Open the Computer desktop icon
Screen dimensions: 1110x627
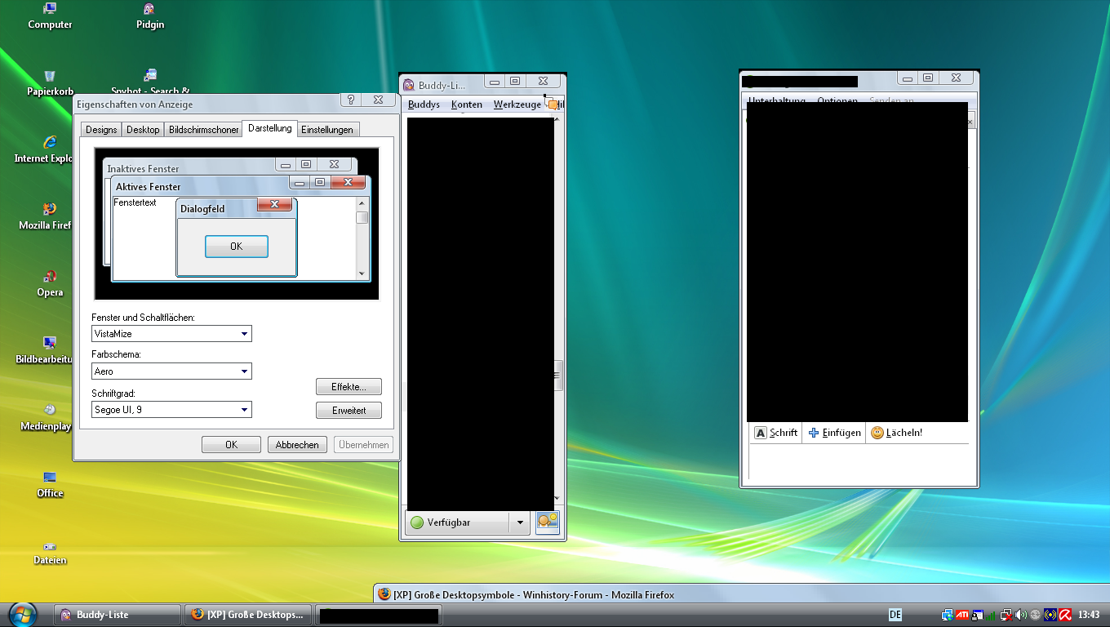click(50, 10)
